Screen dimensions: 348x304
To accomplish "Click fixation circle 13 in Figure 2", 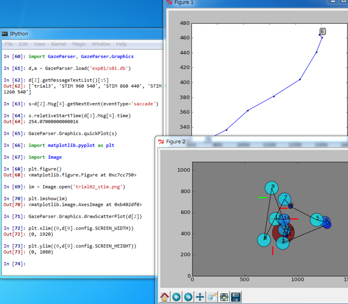I will coord(276,219).
